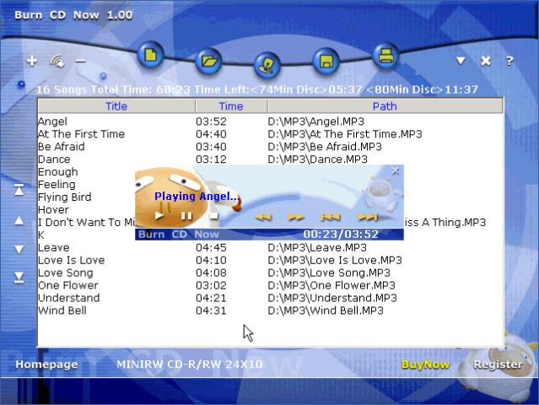Click the Play button in mini player
Image resolution: width=539 pixels, height=405 pixels.
(x=159, y=216)
